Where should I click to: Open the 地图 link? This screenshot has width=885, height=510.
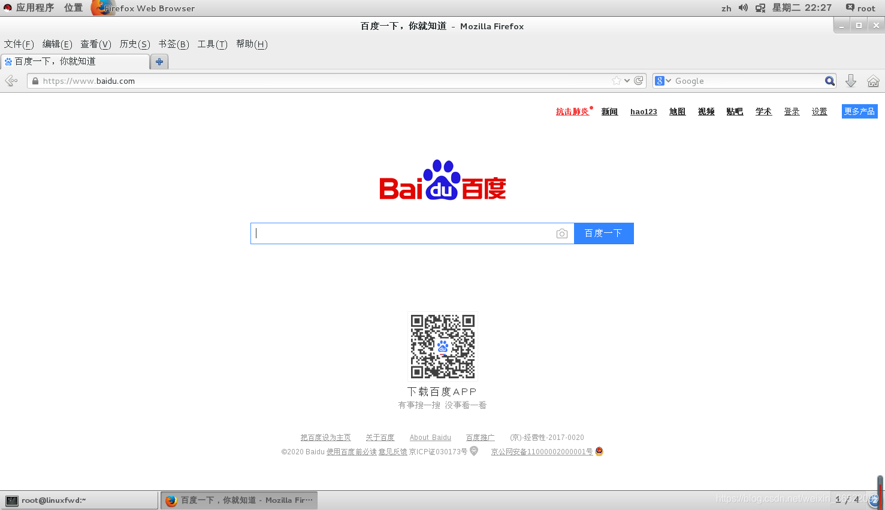[x=677, y=112]
